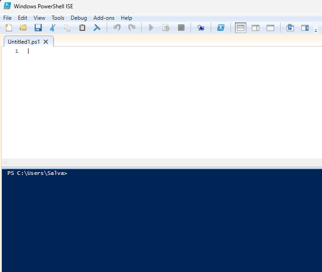
Task: Open the File menu
Action: [x=7, y=18]
